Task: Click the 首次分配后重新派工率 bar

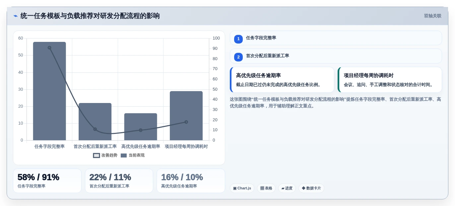Action: [x=95, y=122]
